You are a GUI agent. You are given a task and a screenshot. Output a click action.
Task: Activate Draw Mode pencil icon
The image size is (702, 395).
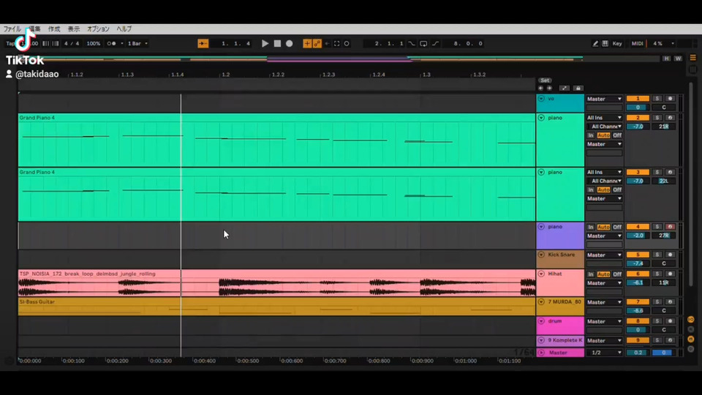pyautogui.click(x=595, y=43)
